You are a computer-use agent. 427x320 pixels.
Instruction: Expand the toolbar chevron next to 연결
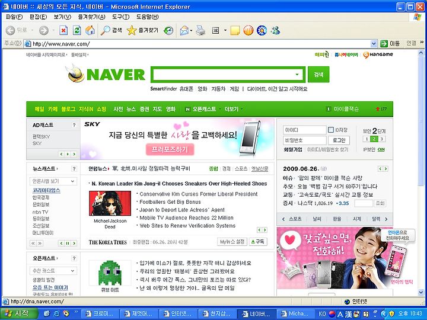point(422,42)
